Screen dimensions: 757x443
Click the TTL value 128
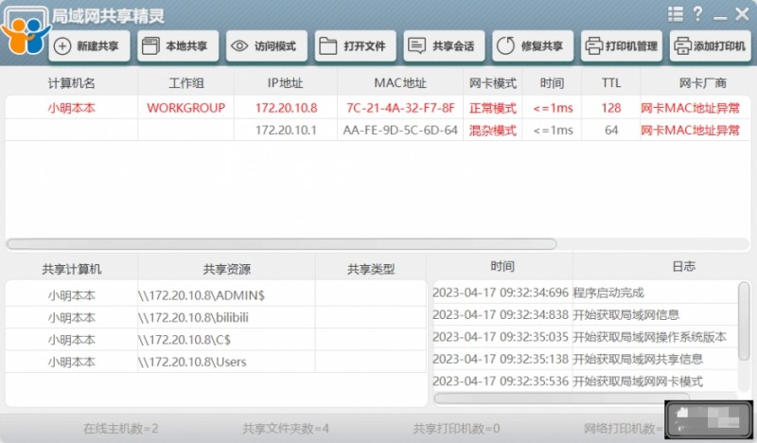coord(611,108)
